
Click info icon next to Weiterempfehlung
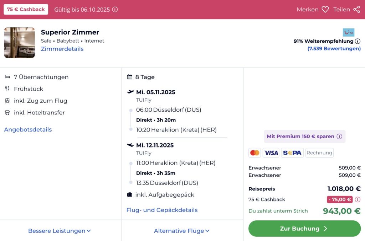(358, 41)
